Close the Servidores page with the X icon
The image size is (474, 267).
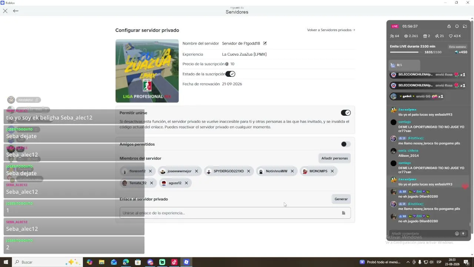(5, 11)
